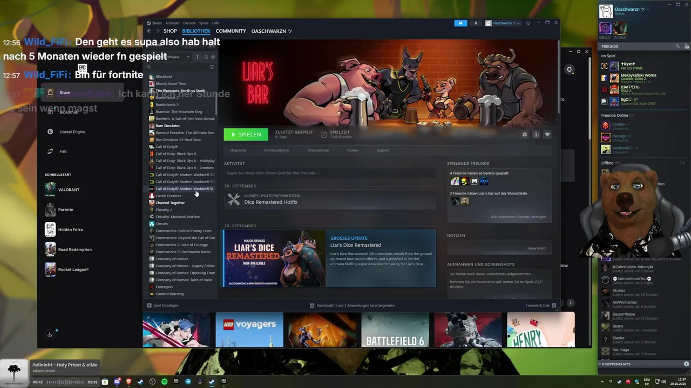
Task: Open the Downloads status in Steam footer
Action: coord(352,306)
